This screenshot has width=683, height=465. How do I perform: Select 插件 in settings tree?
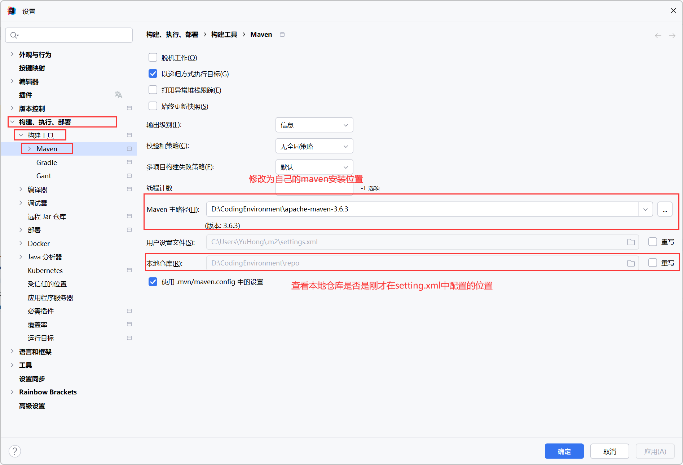tap(26, 95)
